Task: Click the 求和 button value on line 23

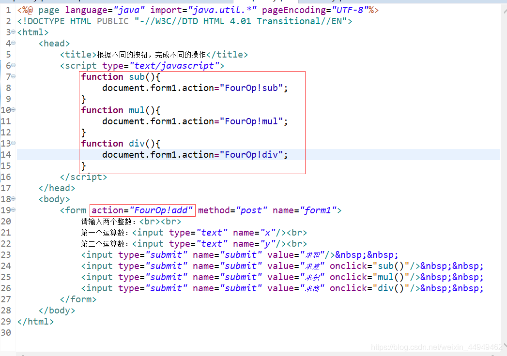Action: (x=312, y=255)
